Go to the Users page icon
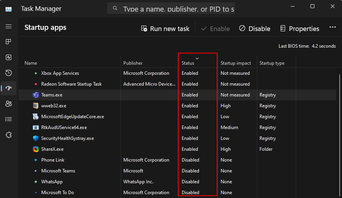The width and height of the screenshot is (342, 198). (x=9, y=104)
